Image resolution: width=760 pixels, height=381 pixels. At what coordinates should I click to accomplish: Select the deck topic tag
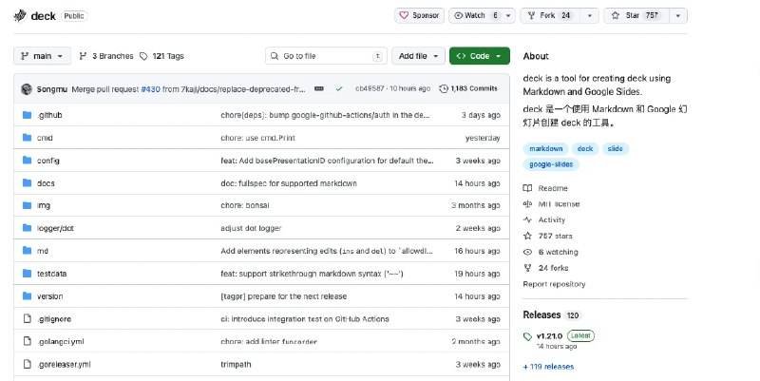[585, 149]
